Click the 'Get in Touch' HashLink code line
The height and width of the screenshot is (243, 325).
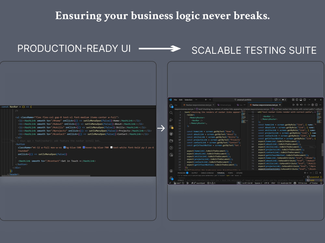click(57, 161)
